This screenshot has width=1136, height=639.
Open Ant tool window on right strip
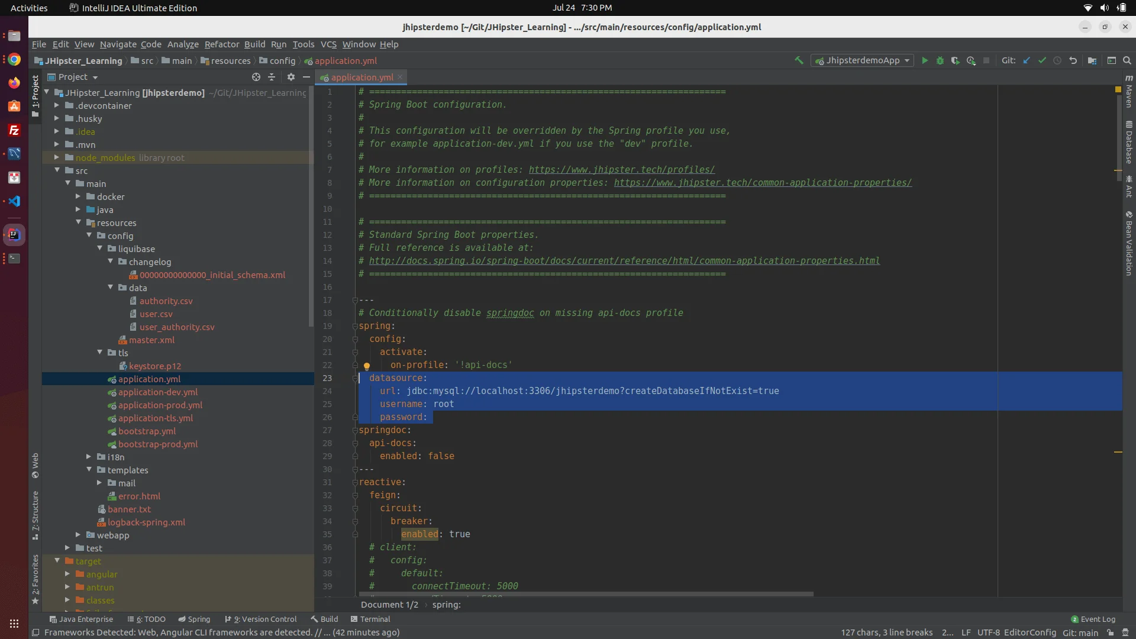tap(1129, 186)
